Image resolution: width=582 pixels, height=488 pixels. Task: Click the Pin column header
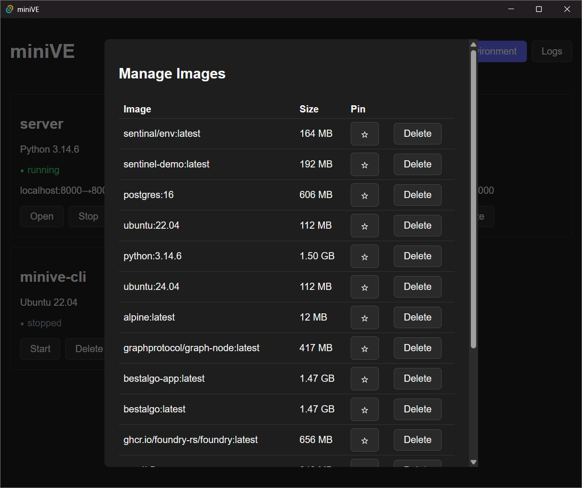tap(358, 109)
